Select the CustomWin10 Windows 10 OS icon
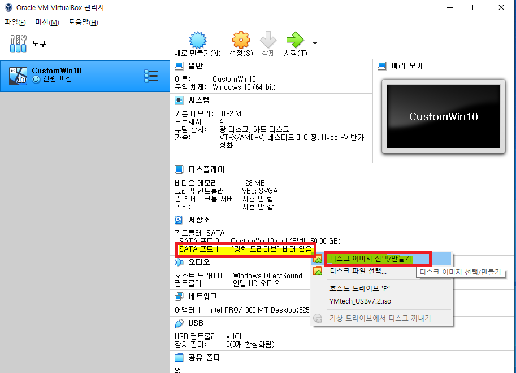This screenshot has width=516, height=373. (x=18, y=76)
